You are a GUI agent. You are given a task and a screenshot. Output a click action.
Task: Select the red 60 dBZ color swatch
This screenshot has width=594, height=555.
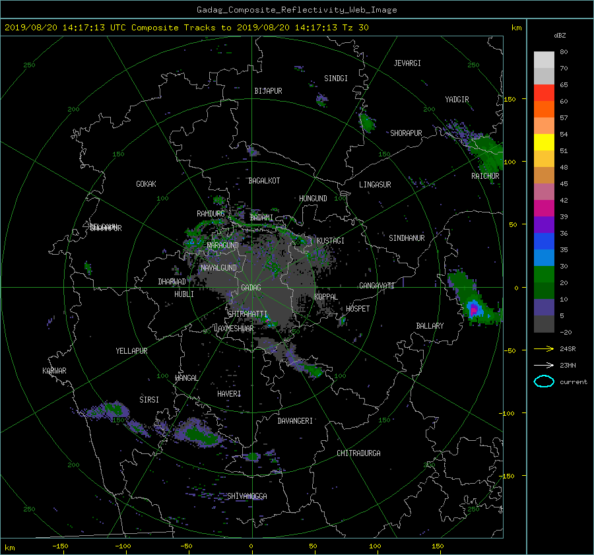coord(544,93)
